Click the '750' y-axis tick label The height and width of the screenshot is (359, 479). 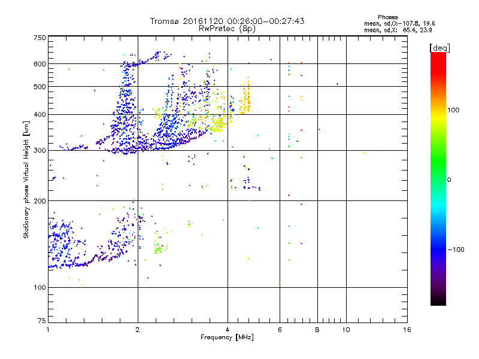[40, 38]
